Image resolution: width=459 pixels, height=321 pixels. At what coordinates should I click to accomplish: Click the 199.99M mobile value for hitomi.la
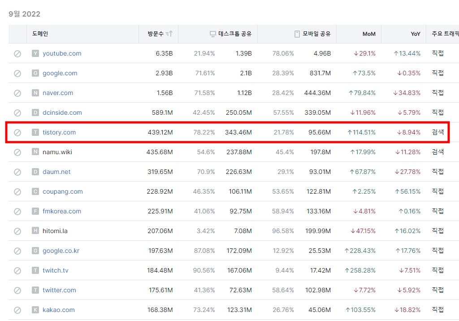[x=318, y=231]
